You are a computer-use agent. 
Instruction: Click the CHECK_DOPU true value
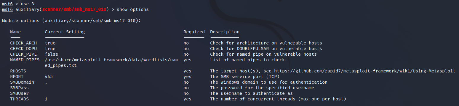[50, 49]
